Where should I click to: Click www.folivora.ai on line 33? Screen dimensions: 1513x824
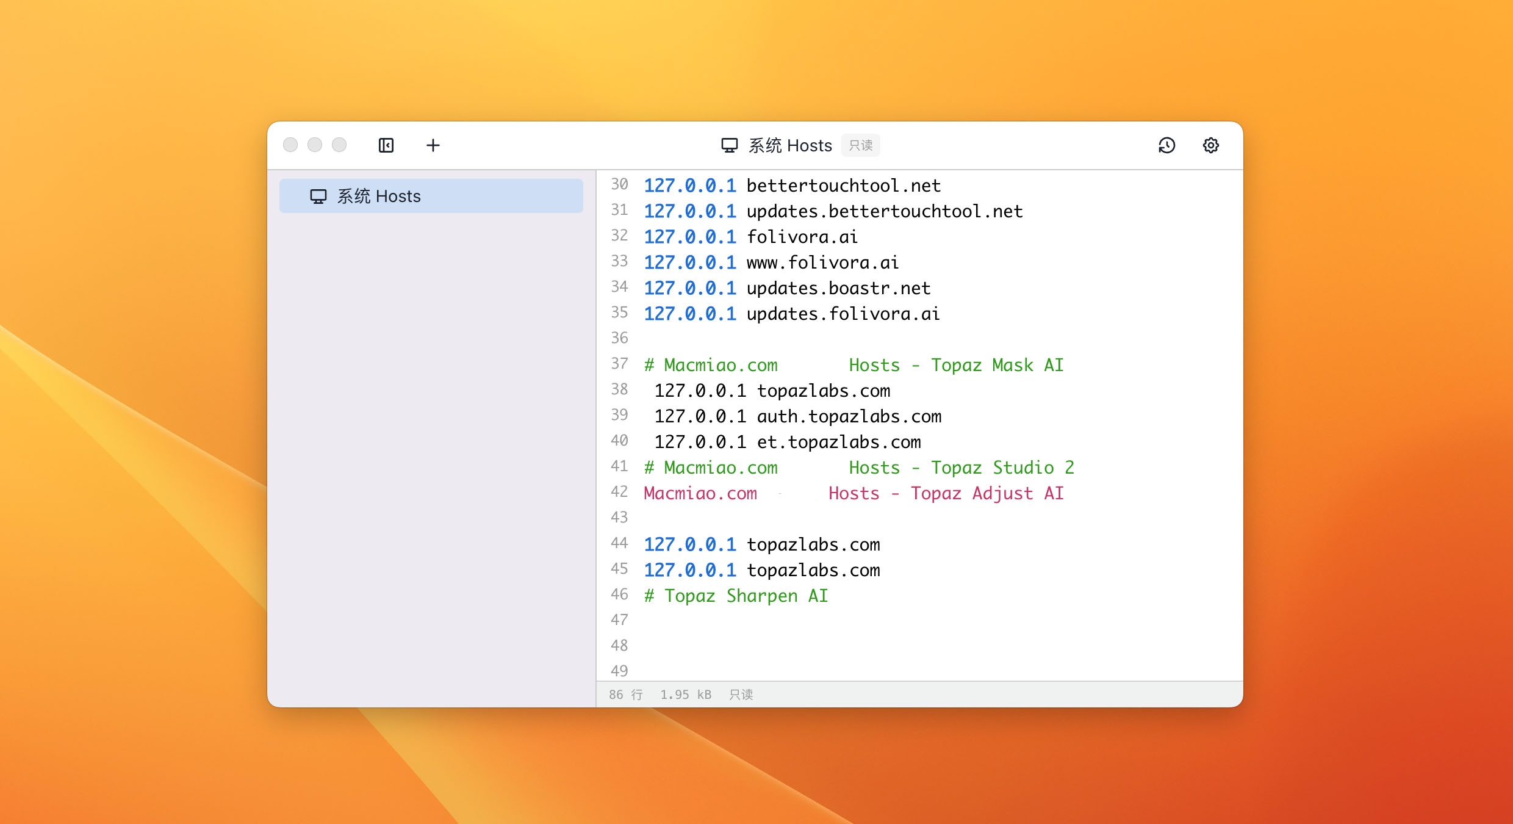pyautogui.click(x=823, y=262)
